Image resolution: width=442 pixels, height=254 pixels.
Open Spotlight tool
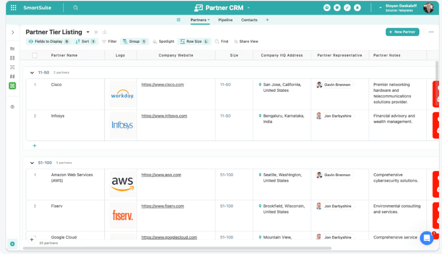pos(163,41)
